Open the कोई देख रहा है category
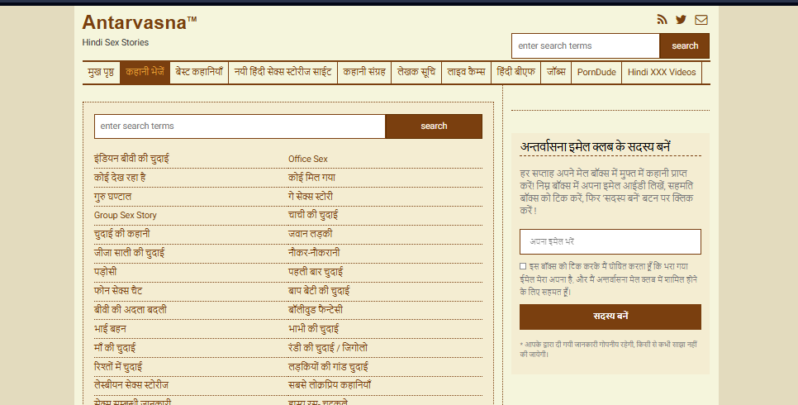798x405 pixels. point(120,178)
